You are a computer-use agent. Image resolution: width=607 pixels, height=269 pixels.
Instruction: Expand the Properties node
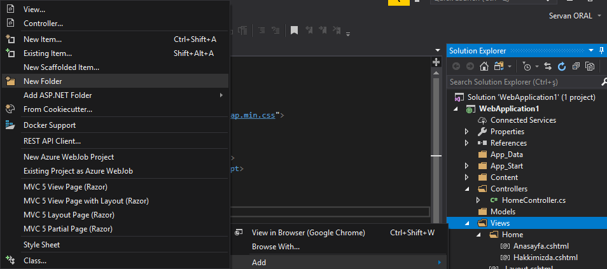[x=467, y=132]
